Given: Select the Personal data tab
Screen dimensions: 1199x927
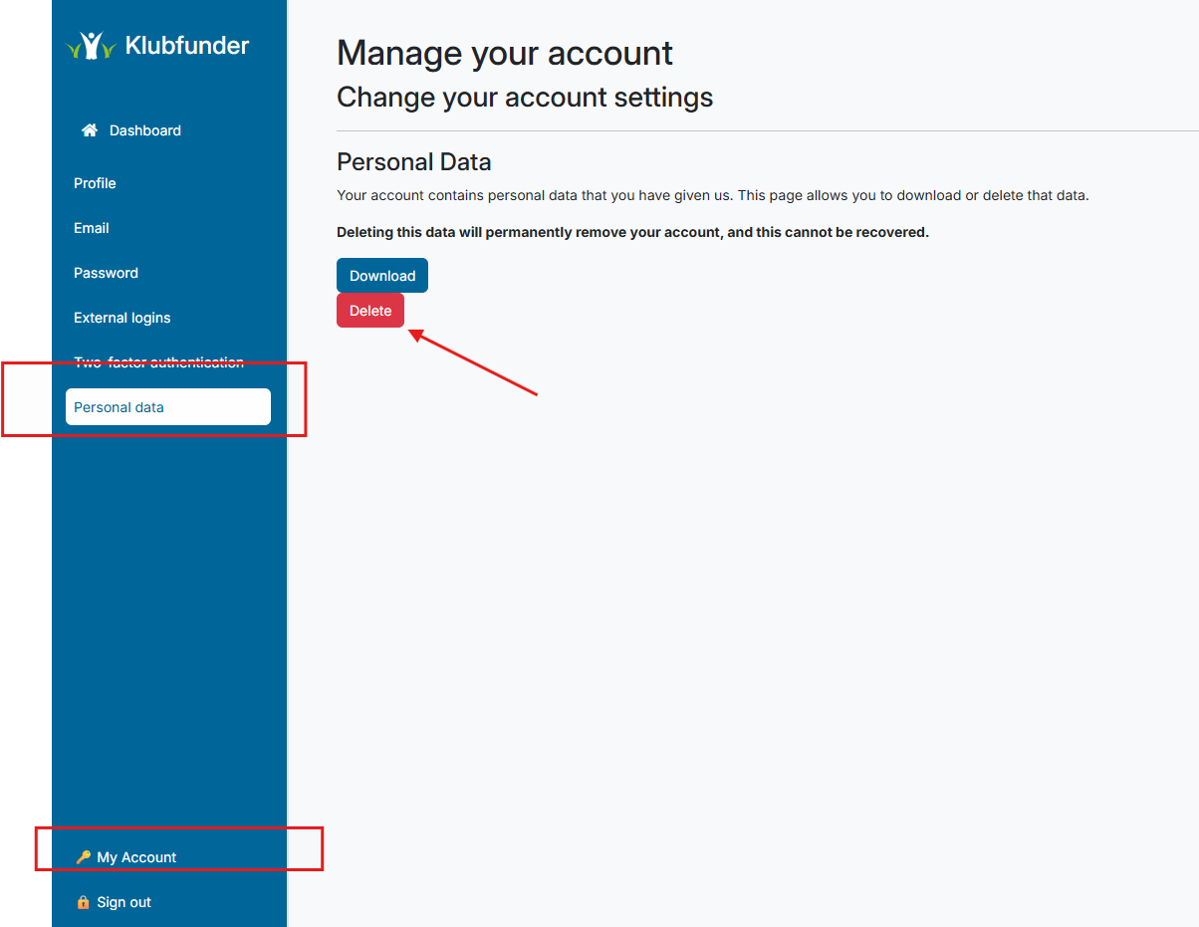Looking at the screenshot, I should (119, 406).
